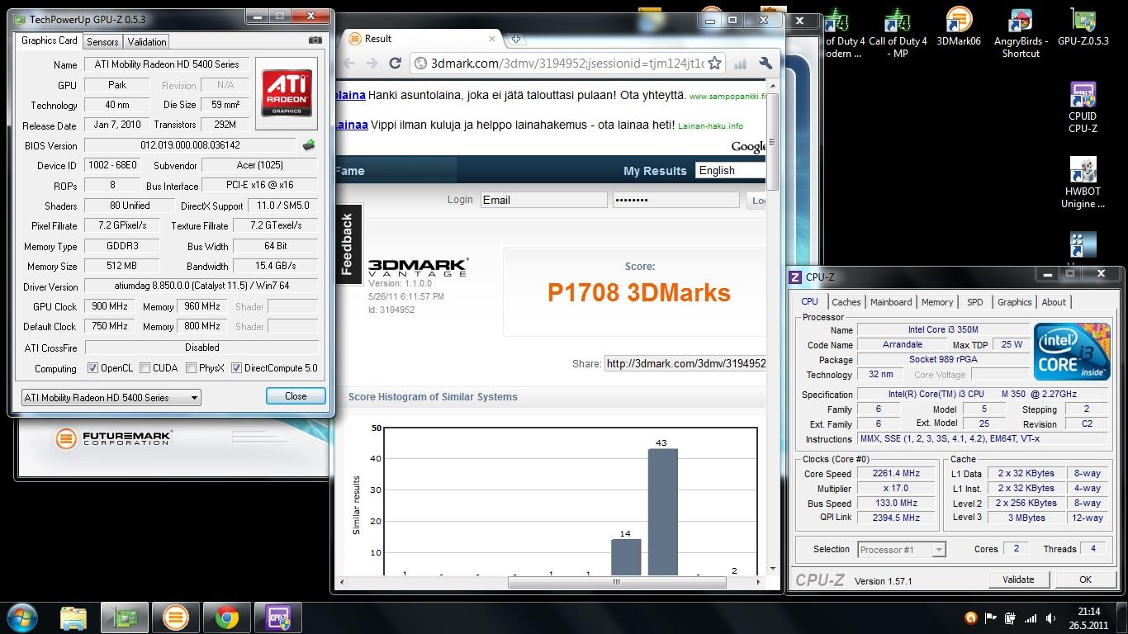Viewport: 1128px width, 634px height.
Task: Reload the 3DMark result page
Action: [x=395, y=64]
